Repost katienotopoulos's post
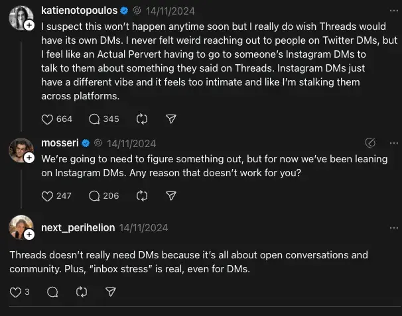 (141, 119)
